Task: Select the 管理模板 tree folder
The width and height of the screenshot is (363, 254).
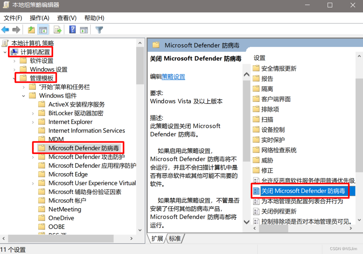Action: (x=37, y=78)
